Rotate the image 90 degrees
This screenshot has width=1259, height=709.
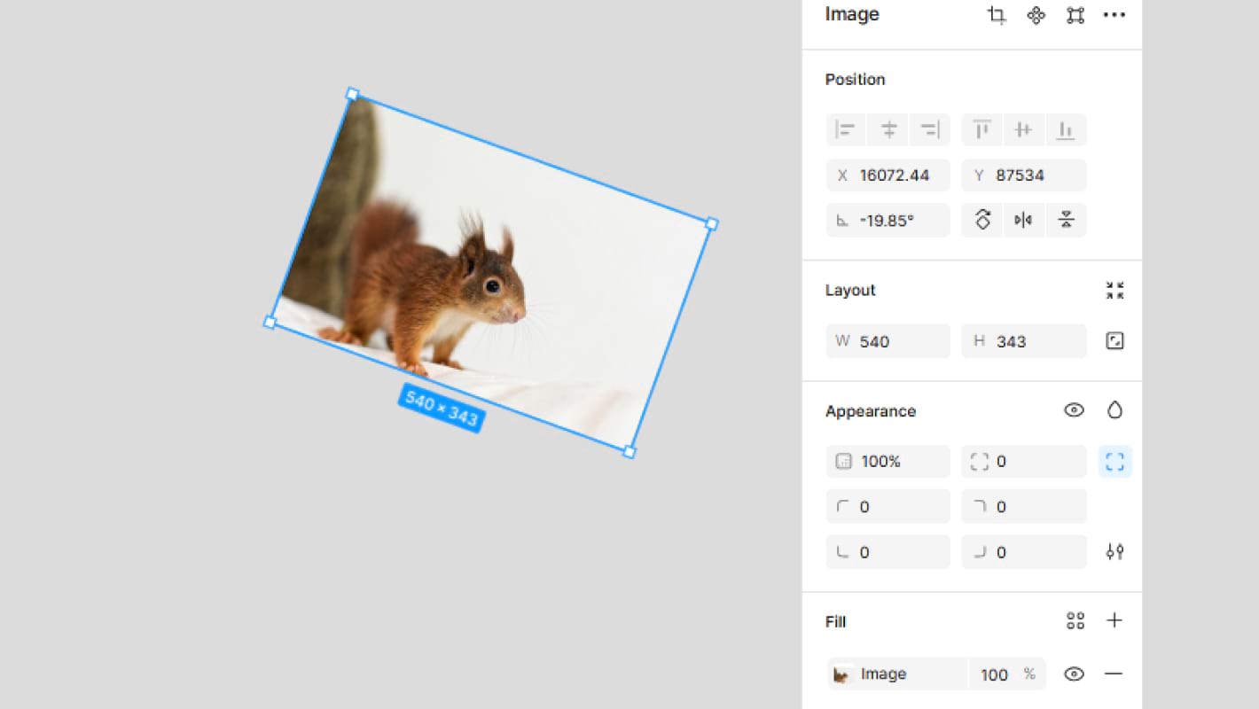point(982,220)
